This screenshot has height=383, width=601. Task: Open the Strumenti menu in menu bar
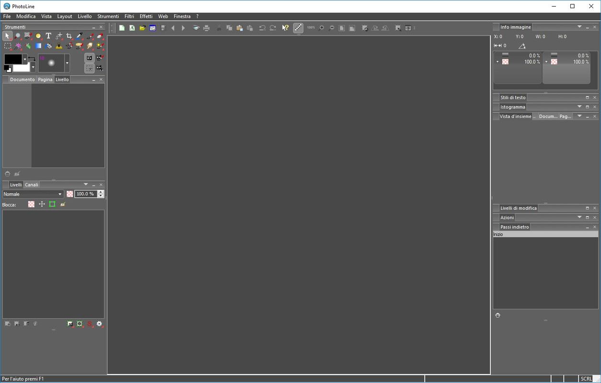pyautogui.click(x=108, y=16)
